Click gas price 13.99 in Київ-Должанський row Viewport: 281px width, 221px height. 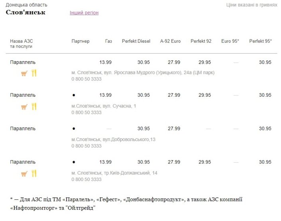point(105,162)
